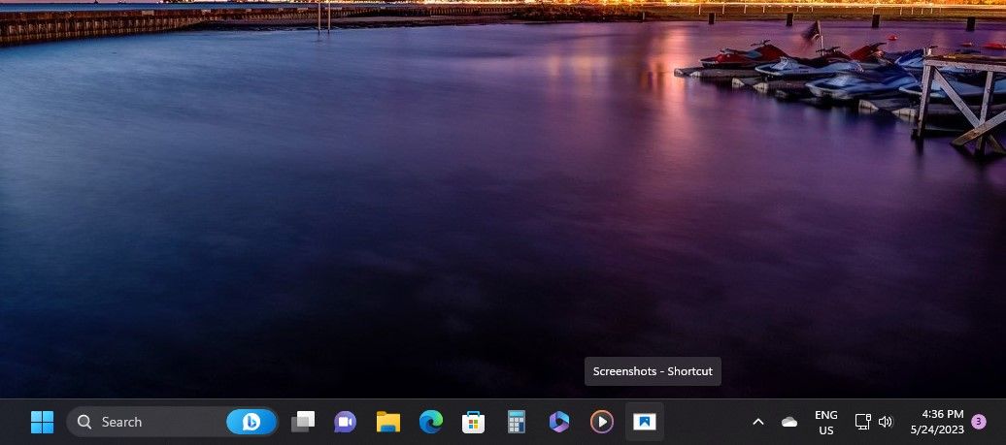Open the clock showing 4:36 PM
The image size is (1006, 445).
point(937,423)
